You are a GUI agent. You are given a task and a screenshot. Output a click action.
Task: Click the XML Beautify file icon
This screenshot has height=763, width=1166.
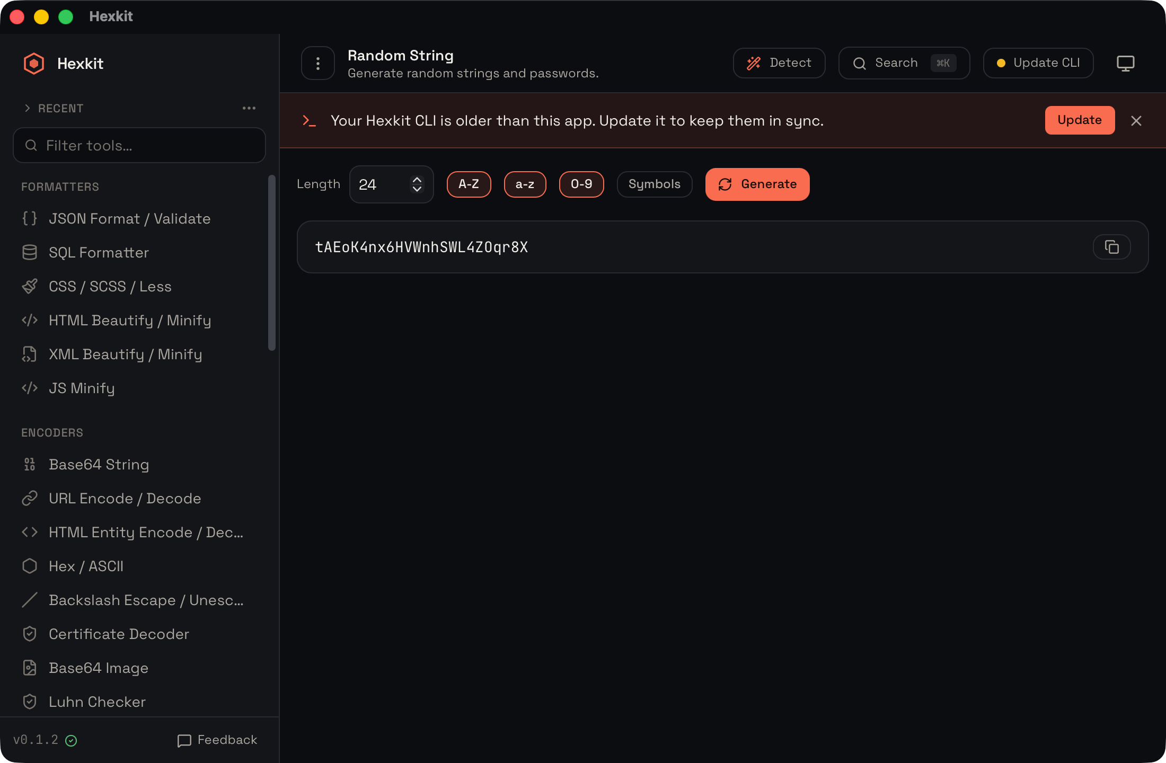[30, 354]
